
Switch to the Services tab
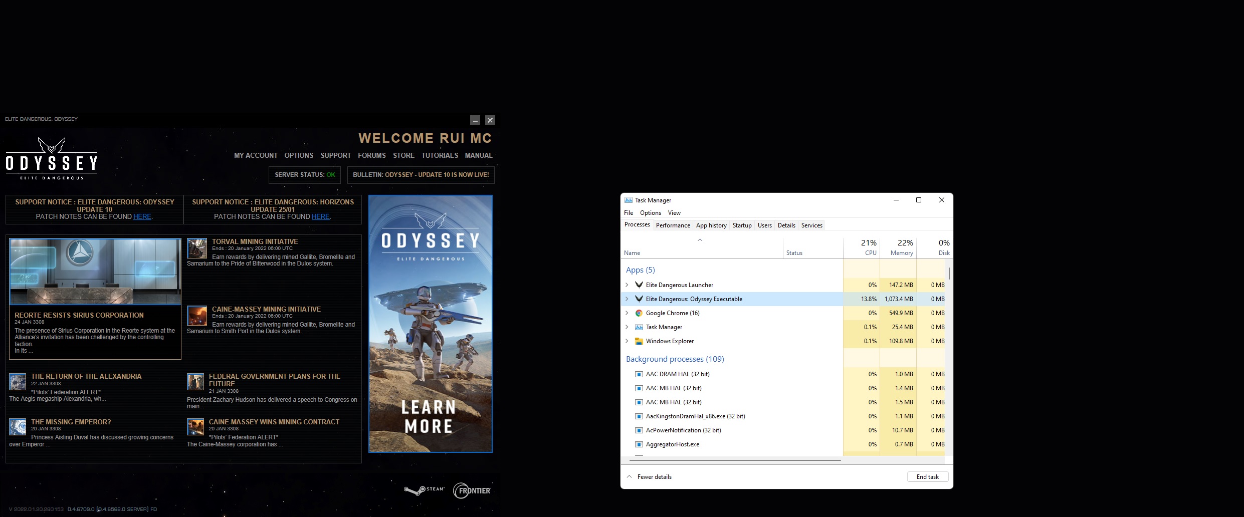[x=812, y=225]
